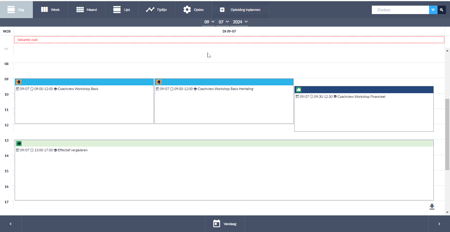Click status icon on Workshop Basis Herhaling event
The width and height of the screenshot is (450, 232).
pyautogui.click(x=159, y=82)
